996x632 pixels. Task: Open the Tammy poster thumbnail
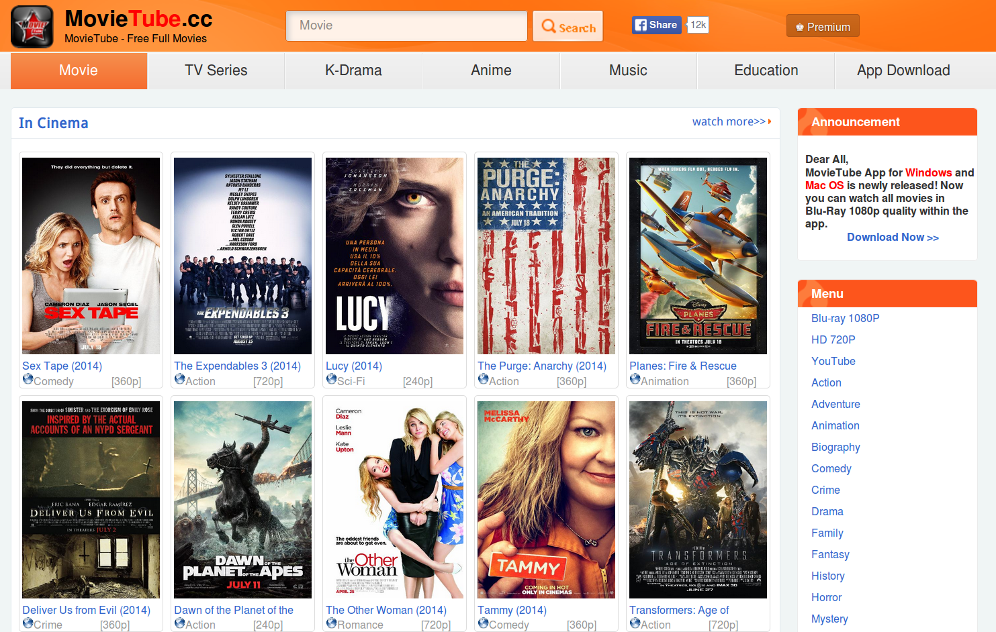click(547, 500)
